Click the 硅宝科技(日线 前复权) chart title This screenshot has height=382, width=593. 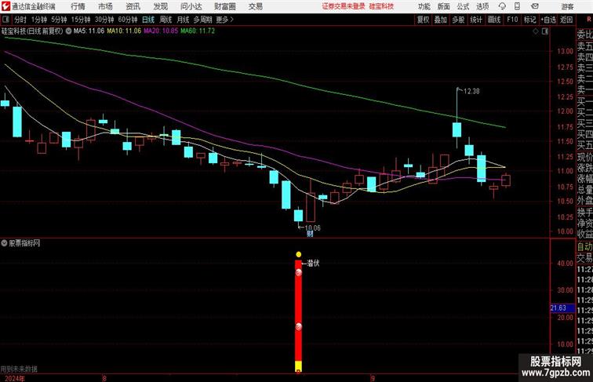[x=32, y=31]
